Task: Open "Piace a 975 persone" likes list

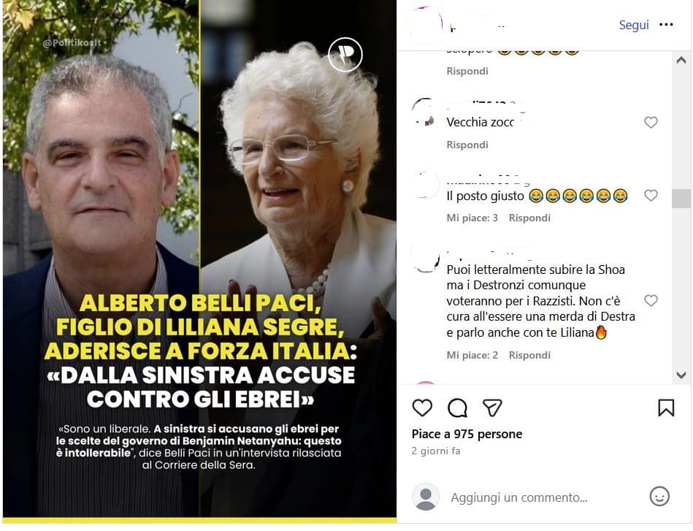Action: (x=467, y=434)
